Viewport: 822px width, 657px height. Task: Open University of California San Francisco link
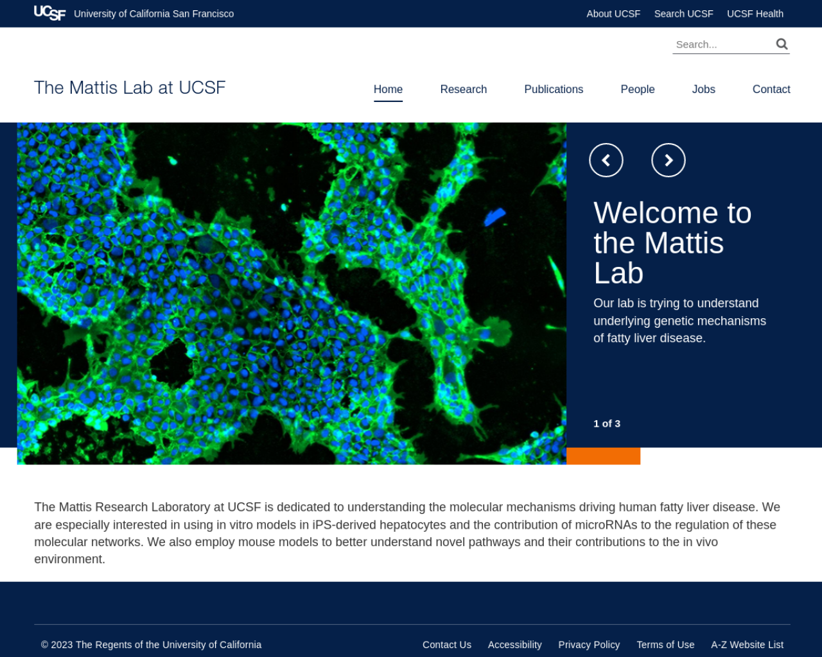[153, 13]
